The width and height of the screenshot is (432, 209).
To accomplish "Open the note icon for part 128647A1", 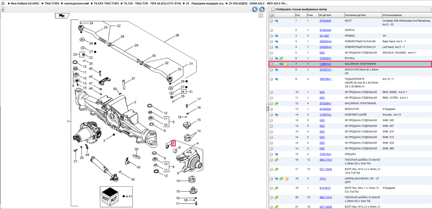I will [x=276, y=64].
